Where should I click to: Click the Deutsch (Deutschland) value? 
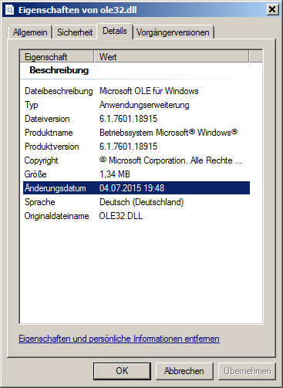142,202
